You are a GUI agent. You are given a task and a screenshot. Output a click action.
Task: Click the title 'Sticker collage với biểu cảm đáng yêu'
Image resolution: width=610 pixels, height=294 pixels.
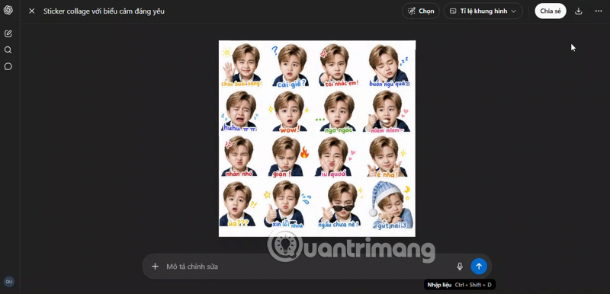click(x=104, y=11)
